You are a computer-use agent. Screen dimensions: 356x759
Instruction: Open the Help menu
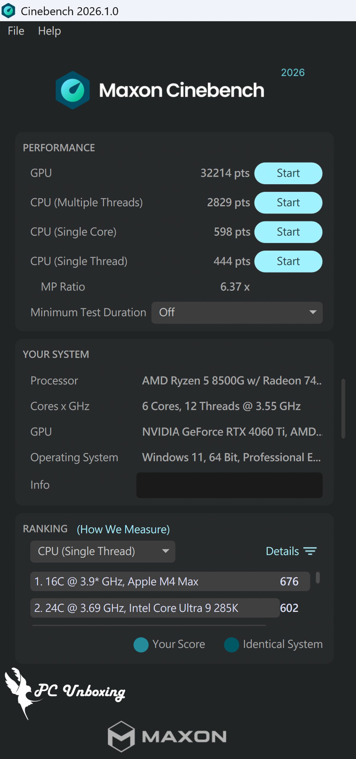49,31
